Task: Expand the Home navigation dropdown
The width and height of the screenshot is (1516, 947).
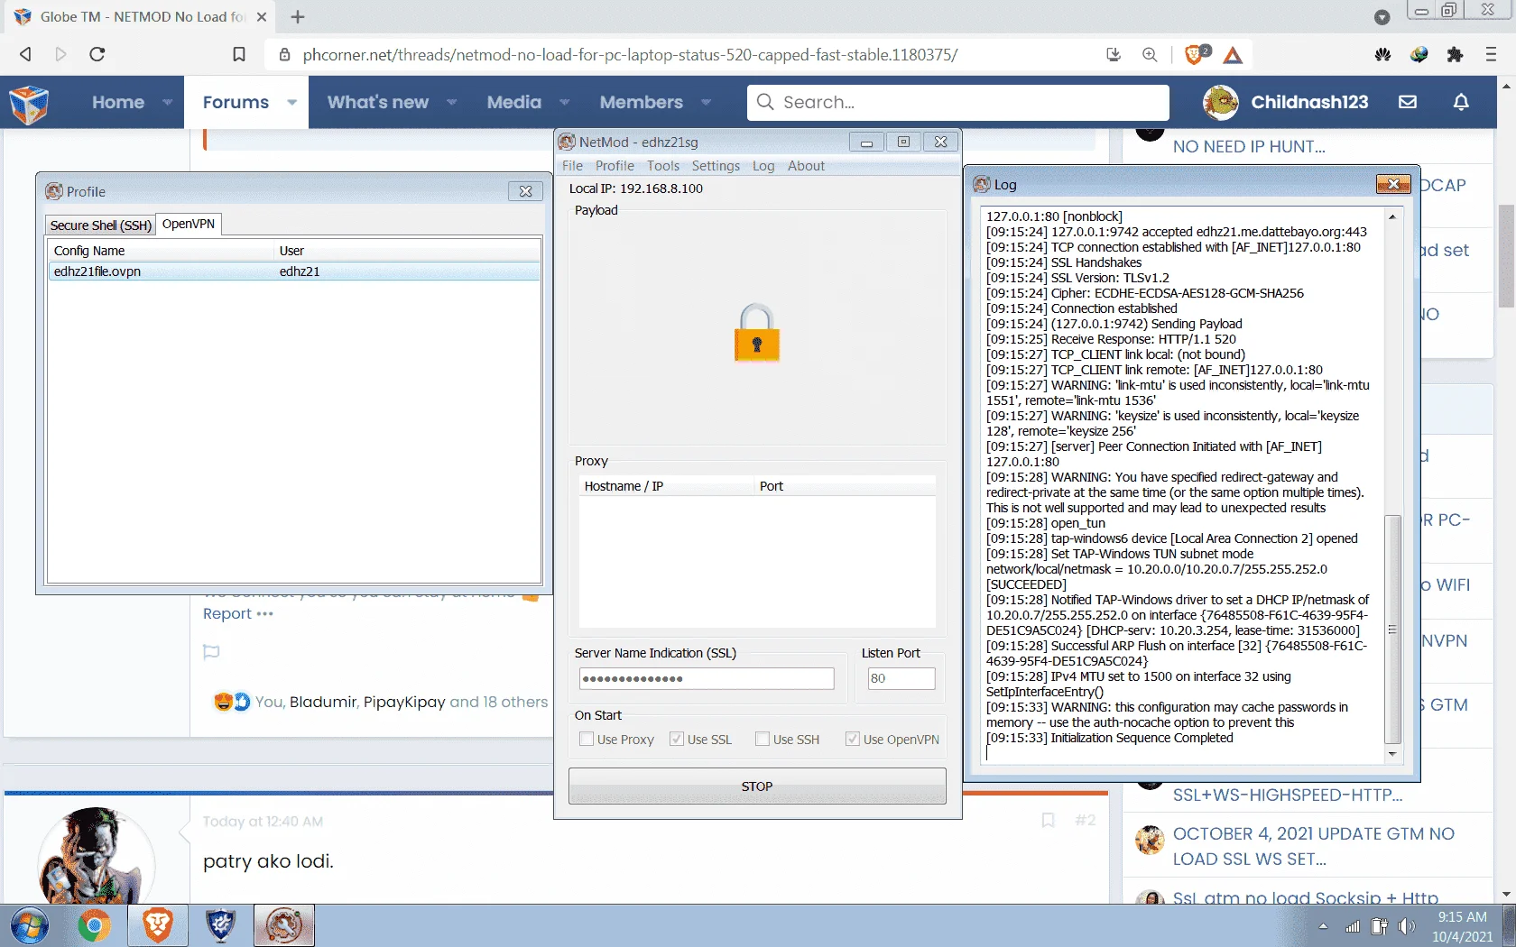Action: point(167,103)
